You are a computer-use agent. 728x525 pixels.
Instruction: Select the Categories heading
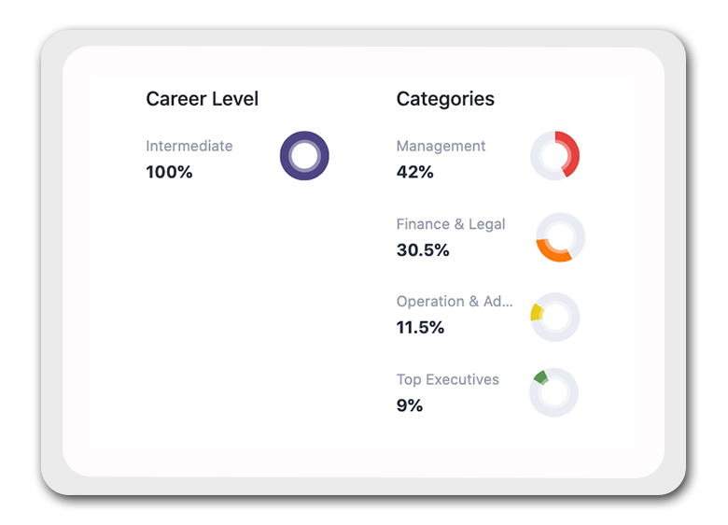tap(445, 99)
